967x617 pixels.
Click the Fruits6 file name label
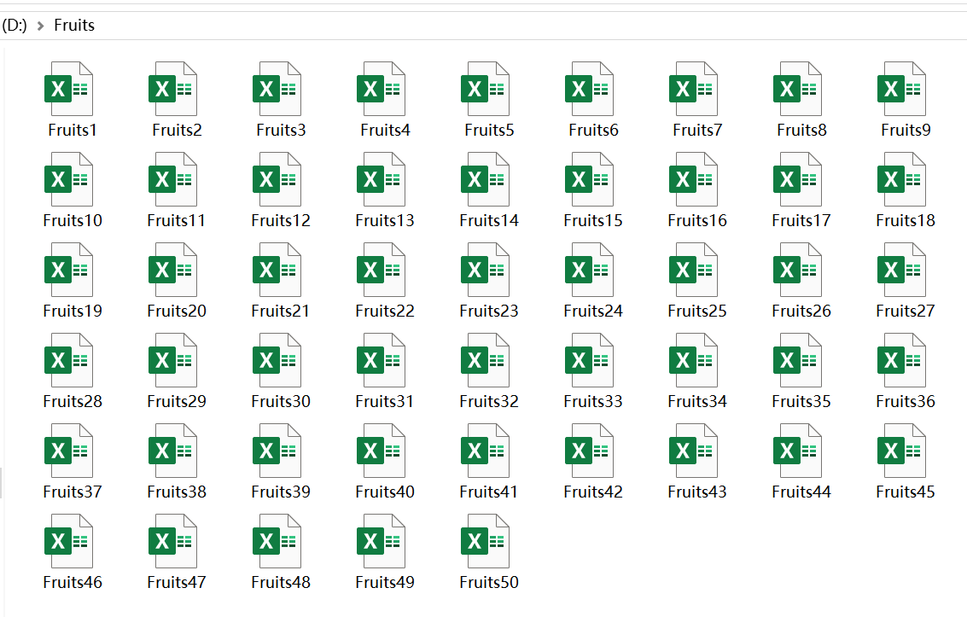593,130
